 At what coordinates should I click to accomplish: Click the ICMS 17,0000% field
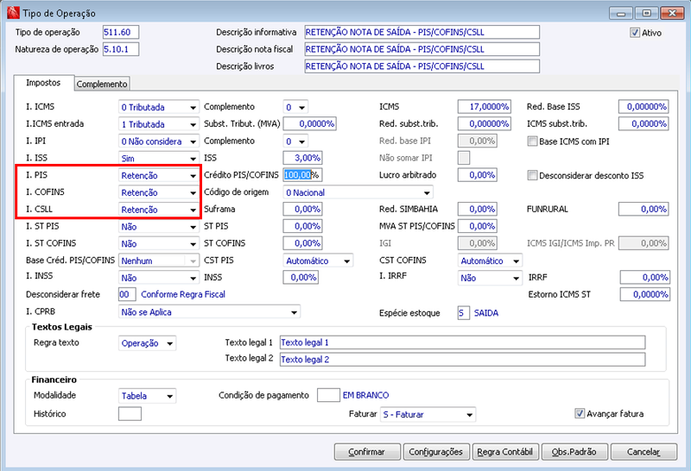point(484,106)
